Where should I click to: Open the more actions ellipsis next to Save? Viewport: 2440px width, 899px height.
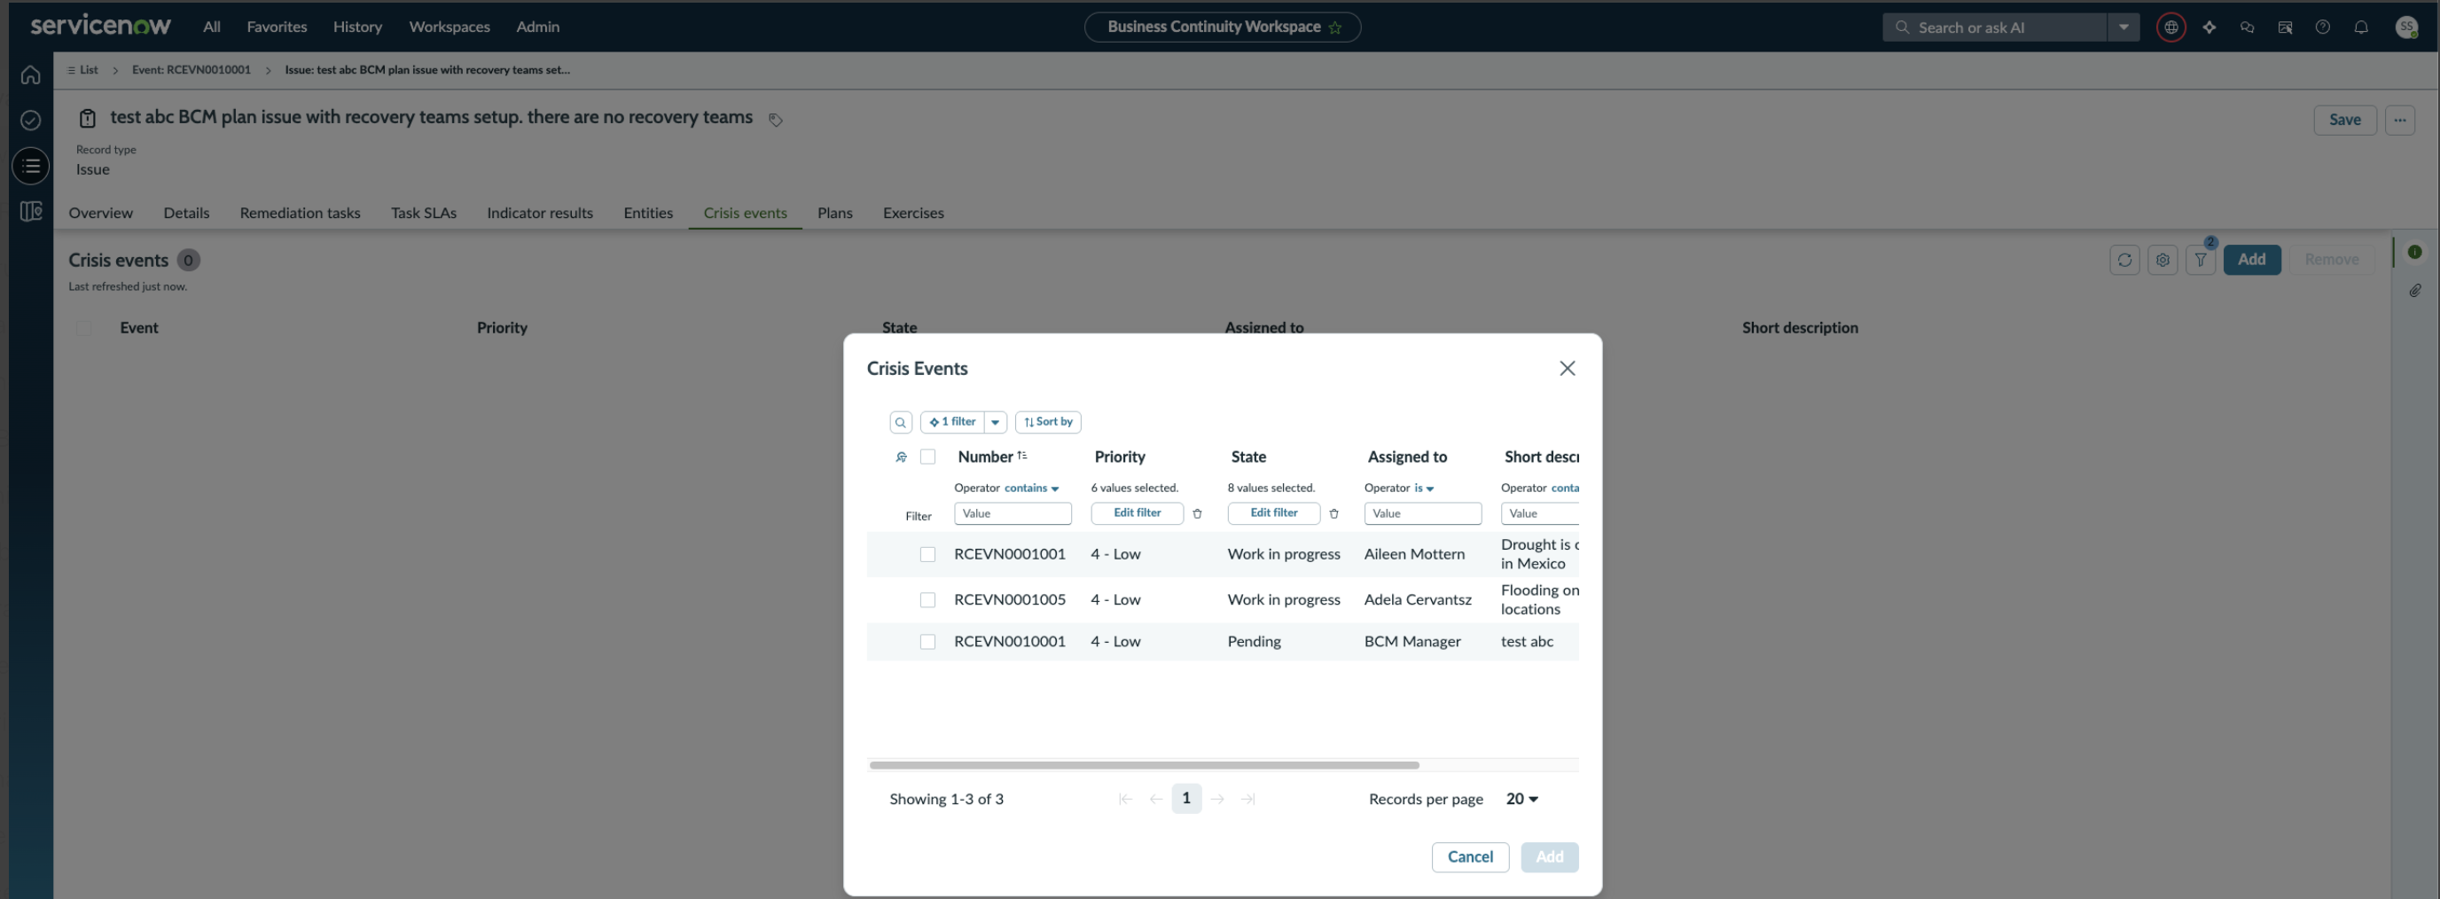click(2399, 121)
